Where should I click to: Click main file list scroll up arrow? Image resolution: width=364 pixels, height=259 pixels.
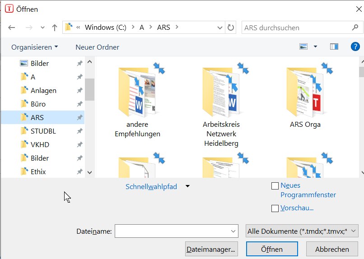click(362, 62)
